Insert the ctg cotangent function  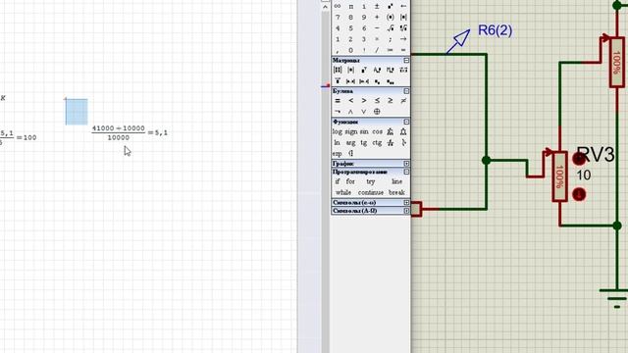377,143
